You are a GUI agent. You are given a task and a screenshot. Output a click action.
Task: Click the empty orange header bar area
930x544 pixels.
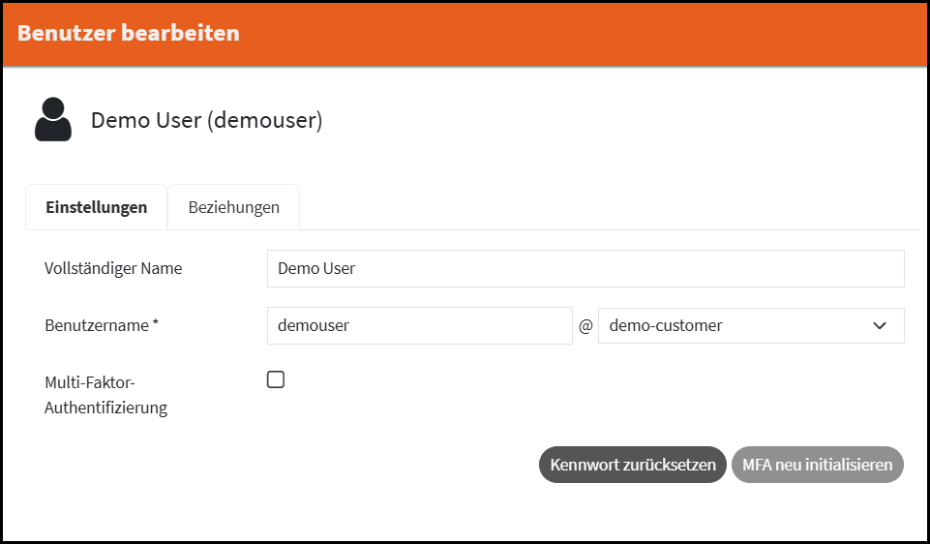[x=581, y=33]
